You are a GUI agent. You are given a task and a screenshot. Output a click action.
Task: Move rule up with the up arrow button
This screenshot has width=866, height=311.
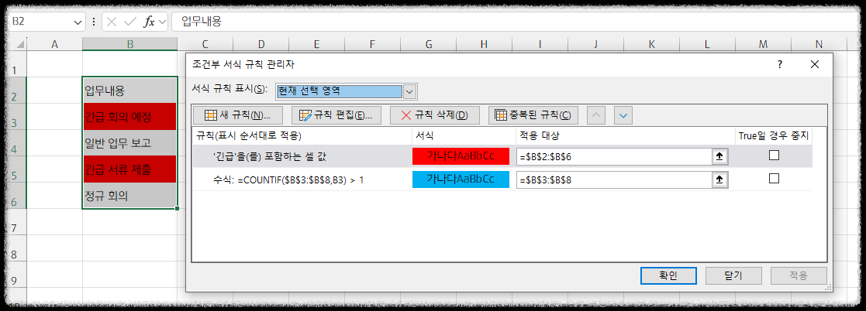click(598, 115)
